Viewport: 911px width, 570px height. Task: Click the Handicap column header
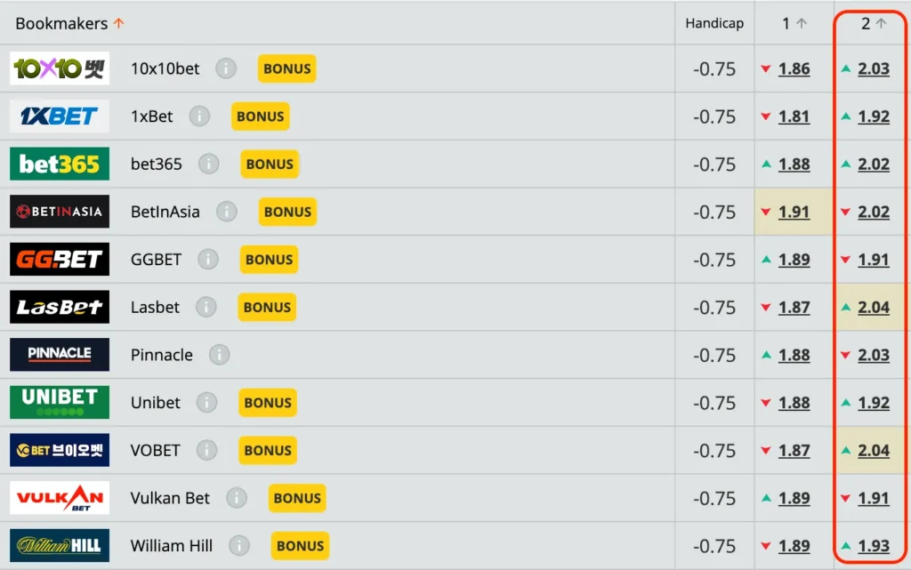click(714, 24)
